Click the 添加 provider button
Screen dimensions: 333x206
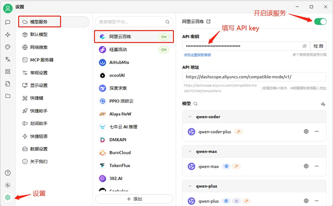[134, 199]
